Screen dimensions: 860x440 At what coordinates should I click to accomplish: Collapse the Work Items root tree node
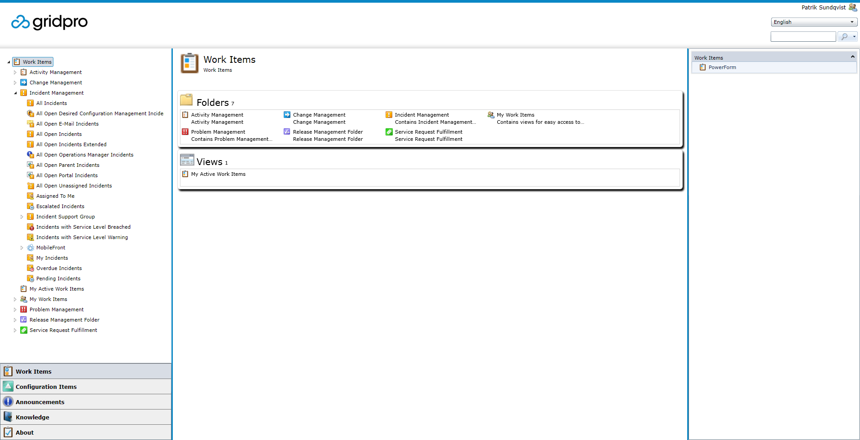[9, 62]
